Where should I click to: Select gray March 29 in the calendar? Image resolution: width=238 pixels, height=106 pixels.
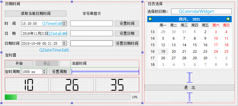point(163,32)
